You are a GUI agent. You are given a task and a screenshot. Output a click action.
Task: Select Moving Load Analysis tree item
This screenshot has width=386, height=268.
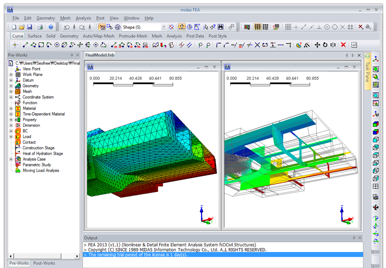[x=40, y=171]
